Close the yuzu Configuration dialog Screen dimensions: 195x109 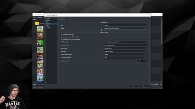[x=149, y=15]
